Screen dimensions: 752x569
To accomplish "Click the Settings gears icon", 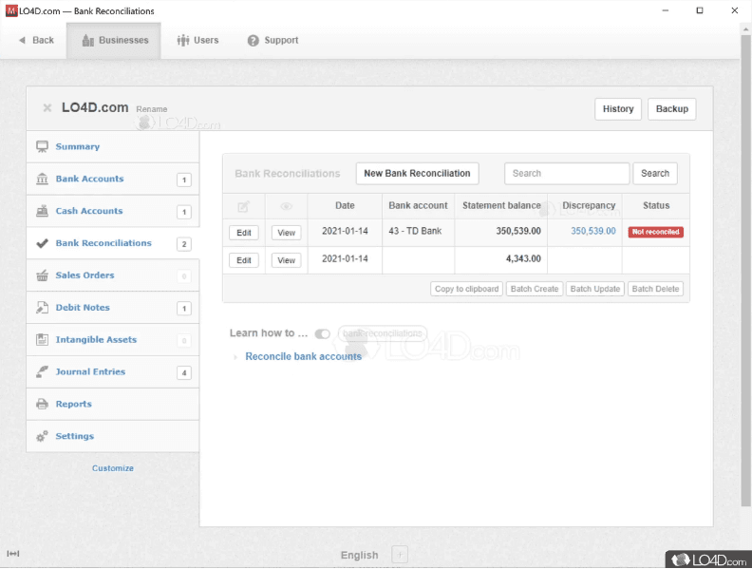I will [42, 436].
